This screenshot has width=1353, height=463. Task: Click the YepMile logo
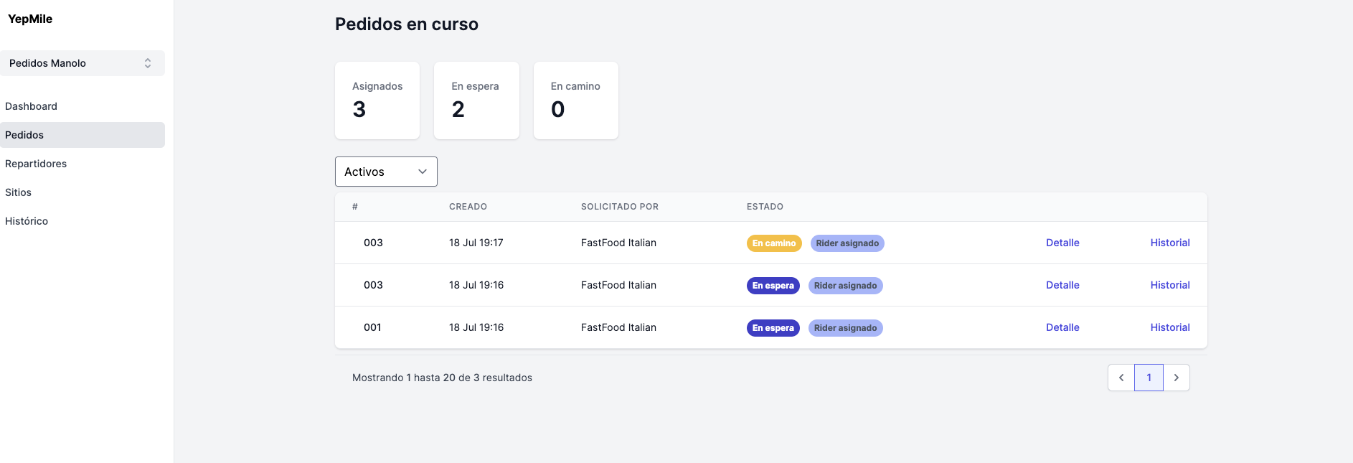[x=30, y=19]
